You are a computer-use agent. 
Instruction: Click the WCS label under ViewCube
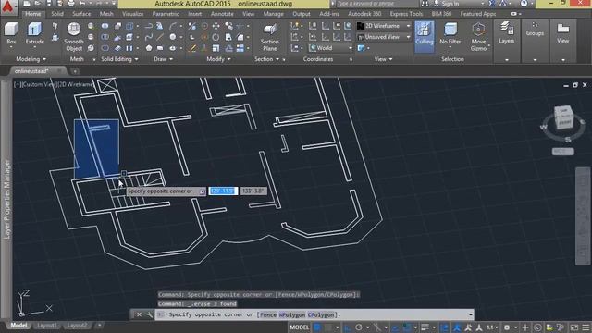[x=563, y=152]
